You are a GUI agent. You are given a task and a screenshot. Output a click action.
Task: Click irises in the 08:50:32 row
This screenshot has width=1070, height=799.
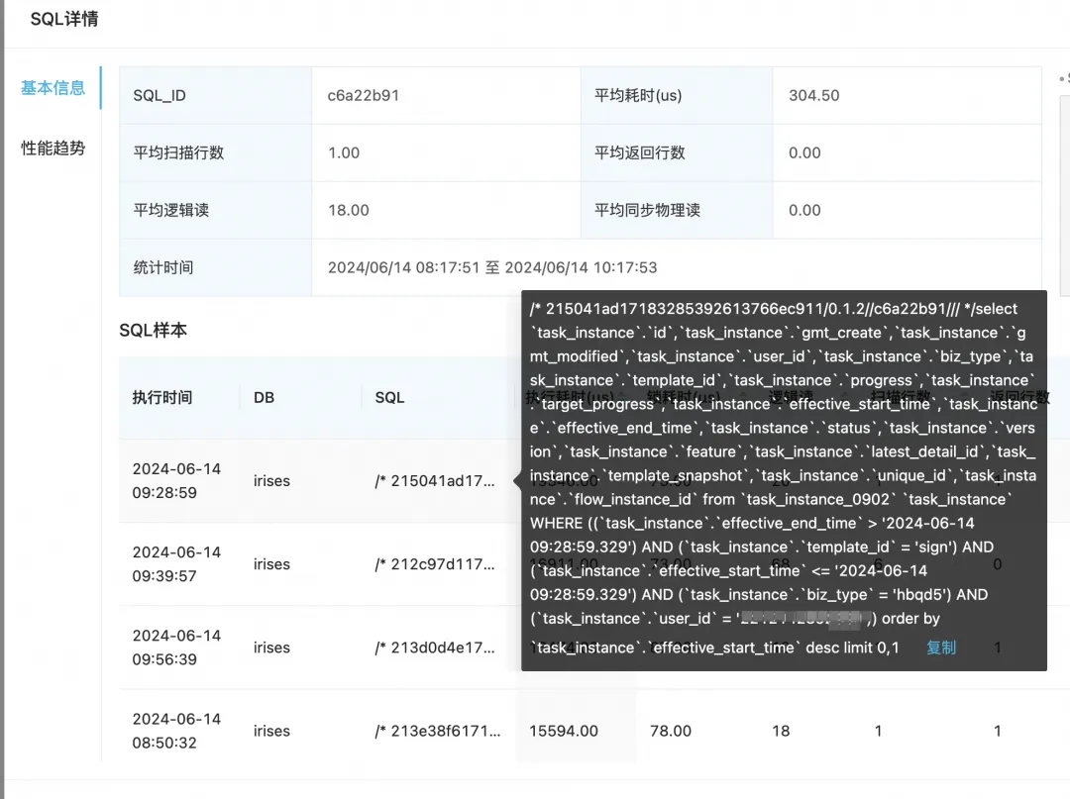pos(271,731)
